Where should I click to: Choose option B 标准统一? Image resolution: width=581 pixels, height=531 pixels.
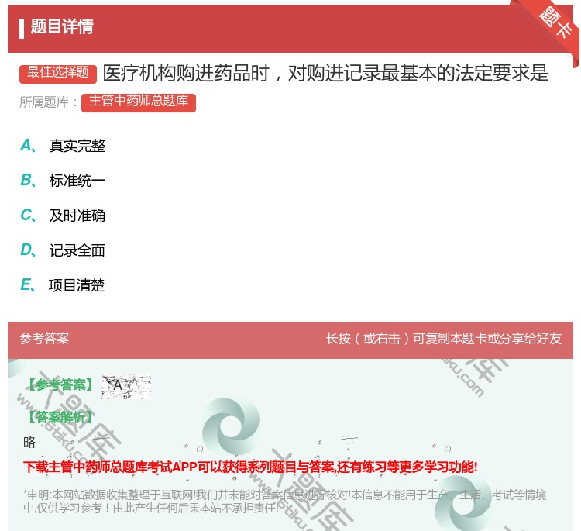click(x=77, y=181)
